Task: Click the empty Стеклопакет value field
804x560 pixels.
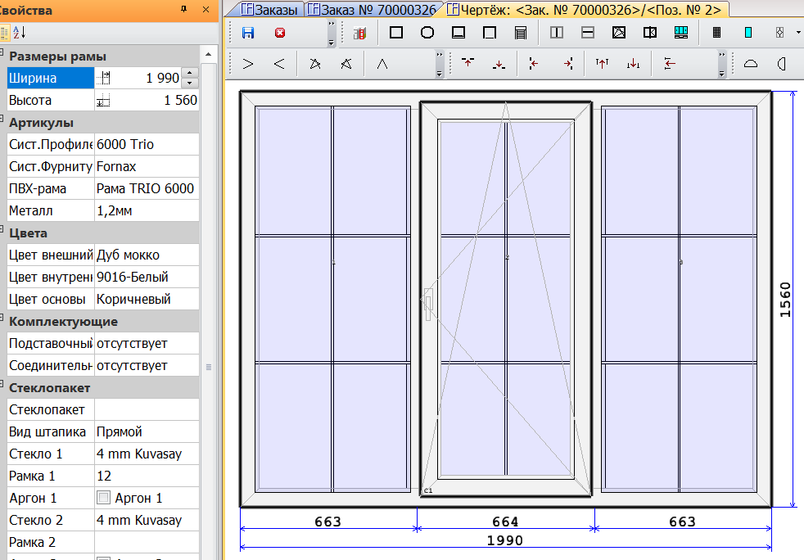Action: pos(147,409)
